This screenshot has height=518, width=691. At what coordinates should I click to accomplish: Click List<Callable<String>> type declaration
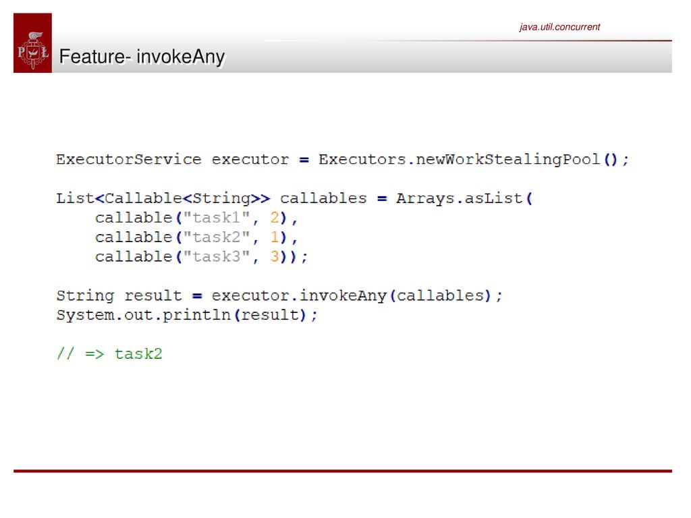pyautogui.click(x=163, y=198)
